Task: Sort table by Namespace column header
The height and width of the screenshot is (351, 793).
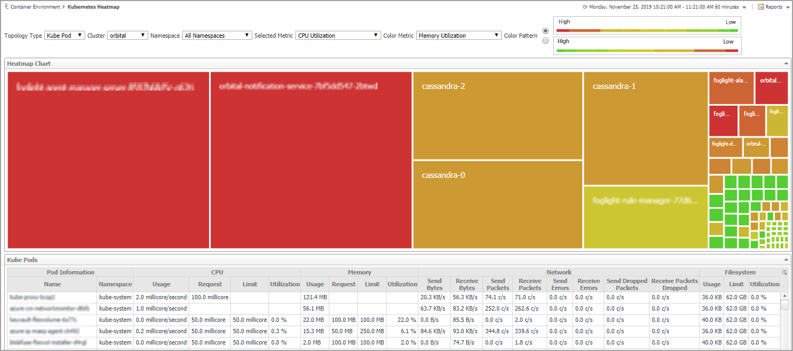Action: coord(115,284)
